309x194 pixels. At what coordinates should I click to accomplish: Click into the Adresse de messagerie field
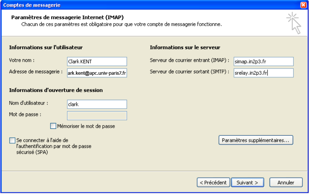point(97,73)
